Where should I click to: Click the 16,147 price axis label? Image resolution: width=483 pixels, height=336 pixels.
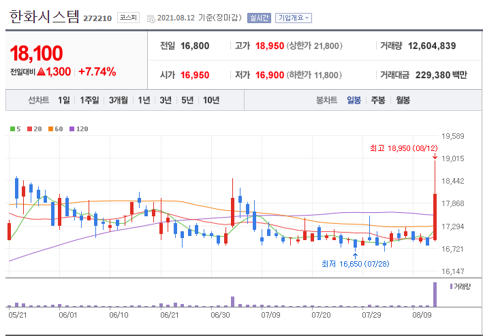[452, 271]
